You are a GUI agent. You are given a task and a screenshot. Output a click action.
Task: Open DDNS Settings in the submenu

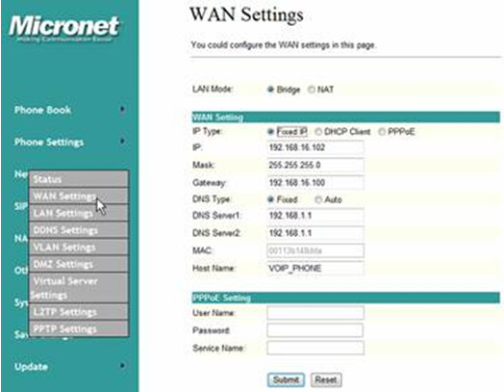pyautogui.click(x=79, y=230)
